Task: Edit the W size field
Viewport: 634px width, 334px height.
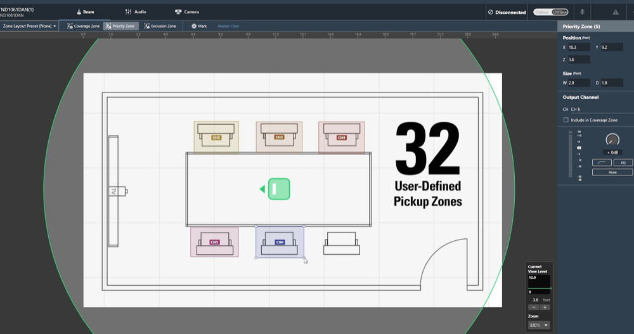Action: 579,83
